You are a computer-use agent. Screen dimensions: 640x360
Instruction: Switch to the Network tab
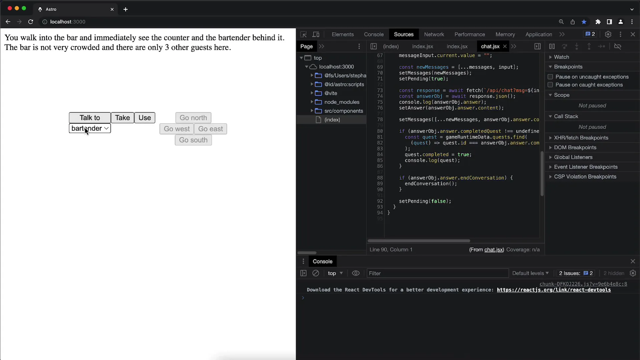pyautogui.click(x=434, y=34)
